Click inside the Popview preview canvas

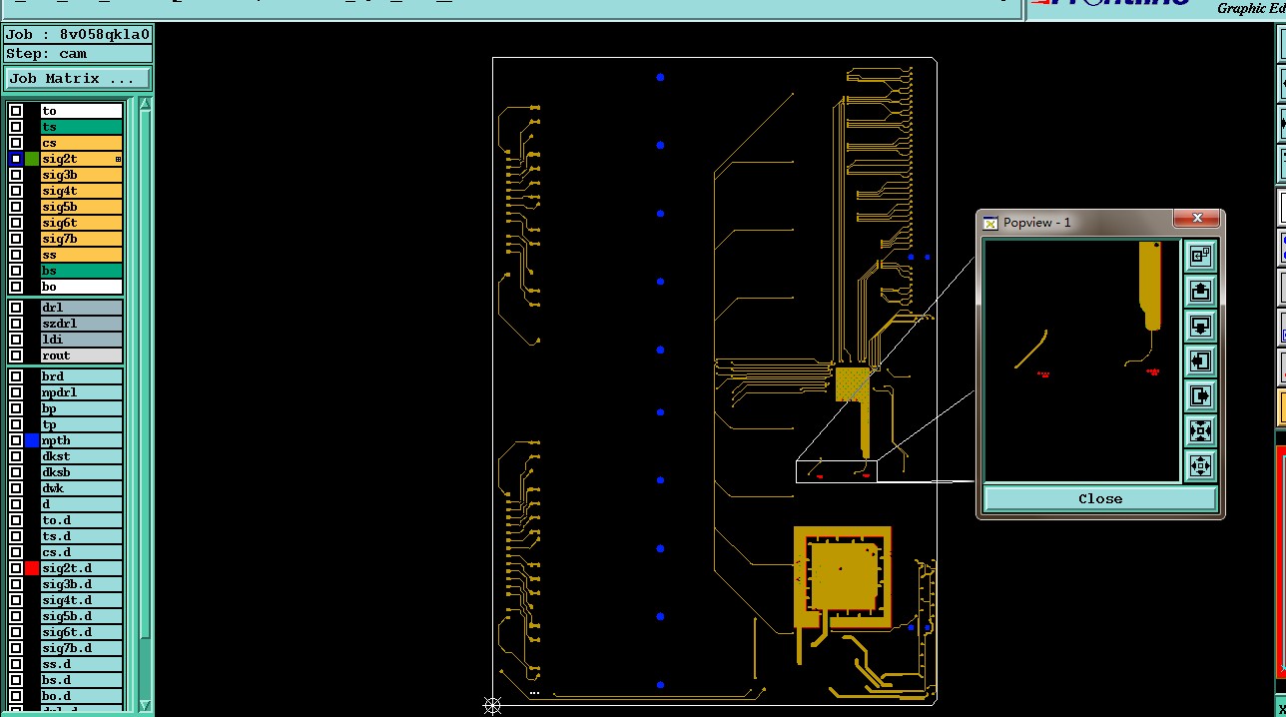(1082, 360)
